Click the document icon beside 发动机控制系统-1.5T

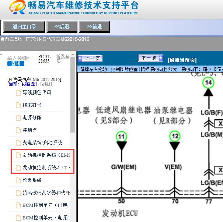point(18,168)
